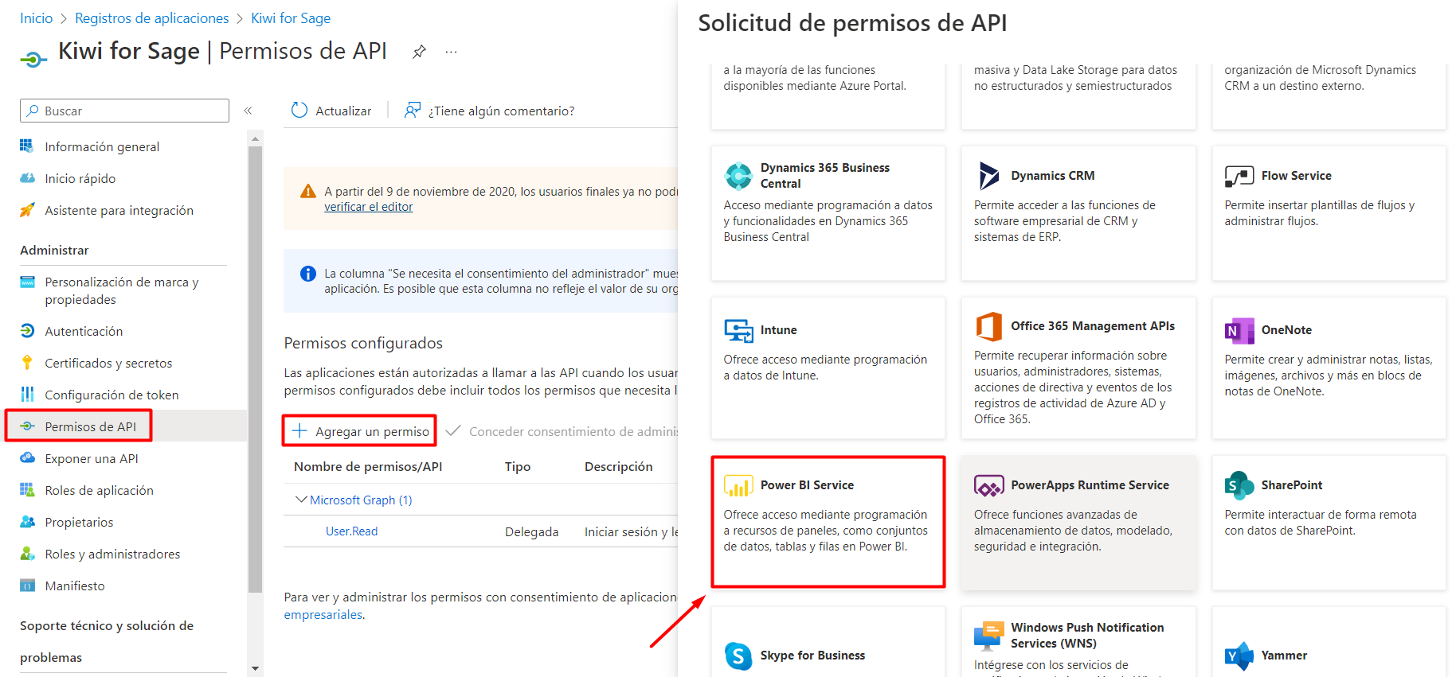Screen dimensions: 1452x677
Task: Select the Windows Push Notification Services card title
Action: coord(1087,636)
